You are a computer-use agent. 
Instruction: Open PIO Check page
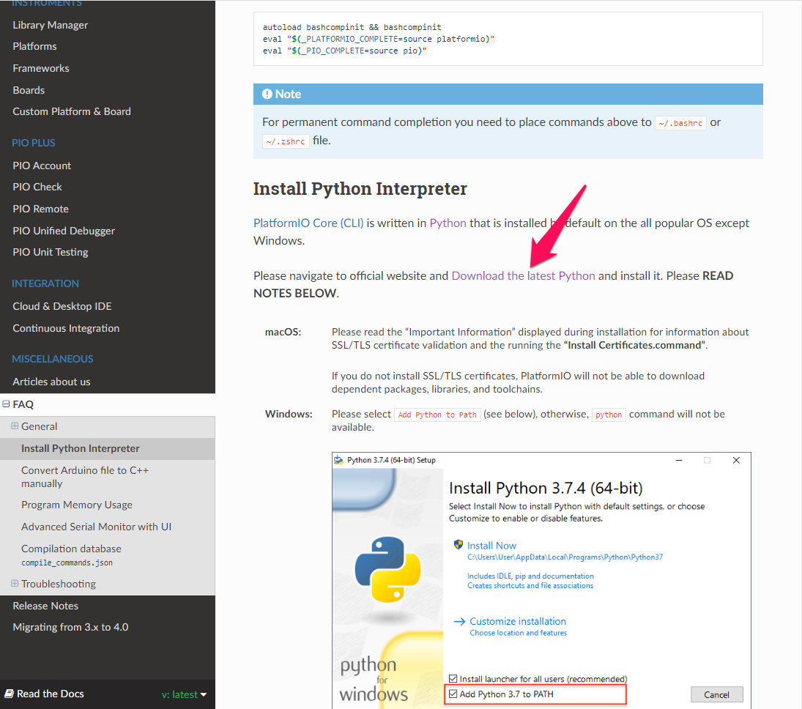click(x=37, y=188)
